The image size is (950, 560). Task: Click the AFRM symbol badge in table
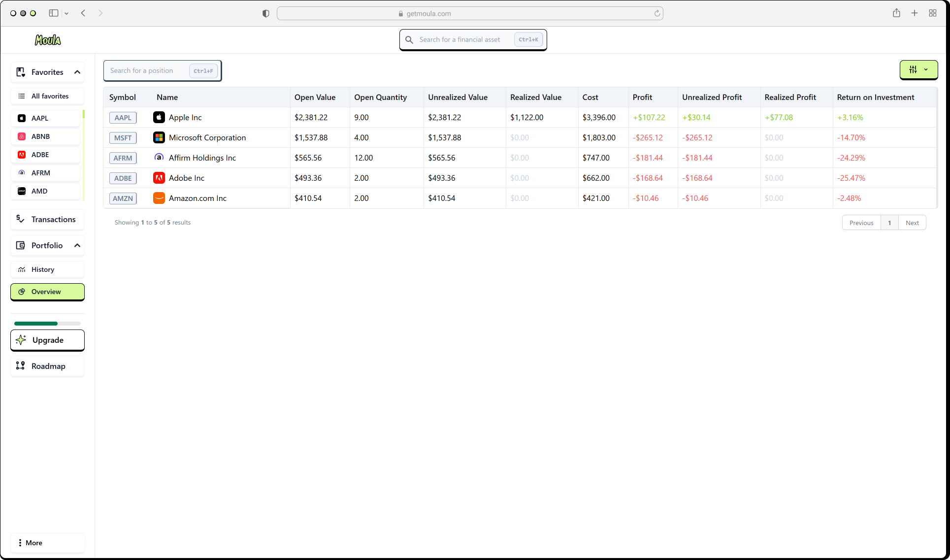tap(123, 158)
